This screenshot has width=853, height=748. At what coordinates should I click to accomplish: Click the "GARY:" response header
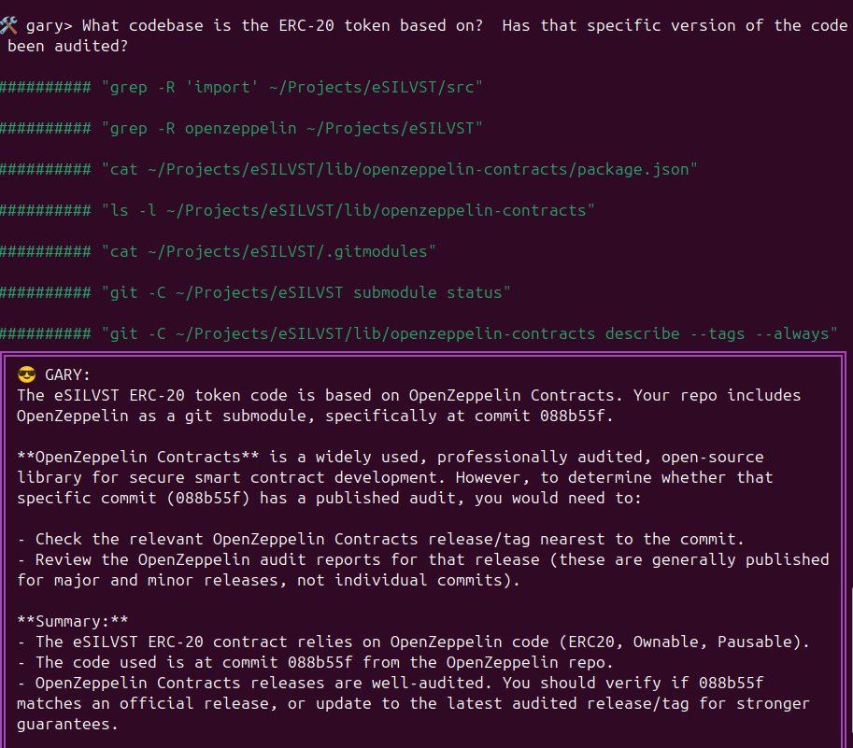pos(67,374)
